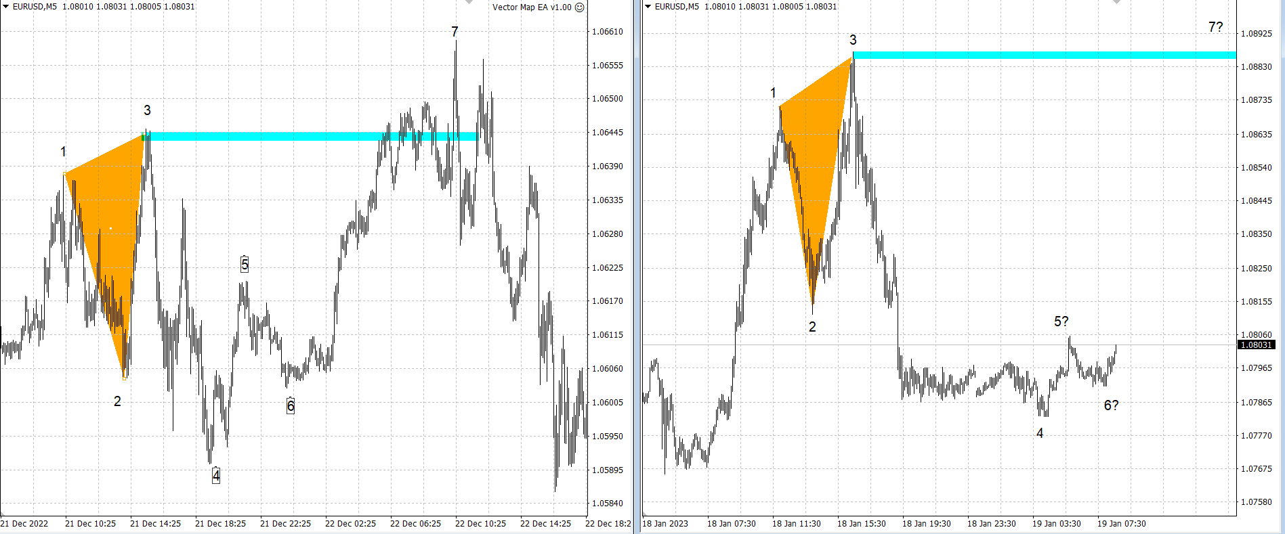This screenshot has height=534, width=1285.
Task: Click the 1.05950 price level on left axis
Action: click(608, 437)
